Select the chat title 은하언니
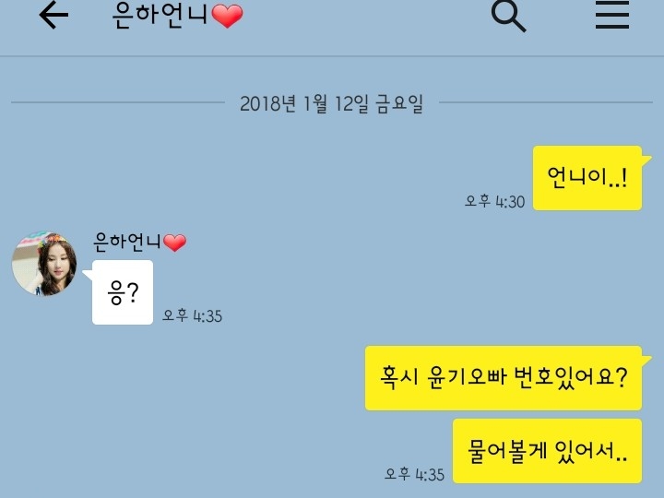Viewport: 664px width, 498px height. point(160,16)
